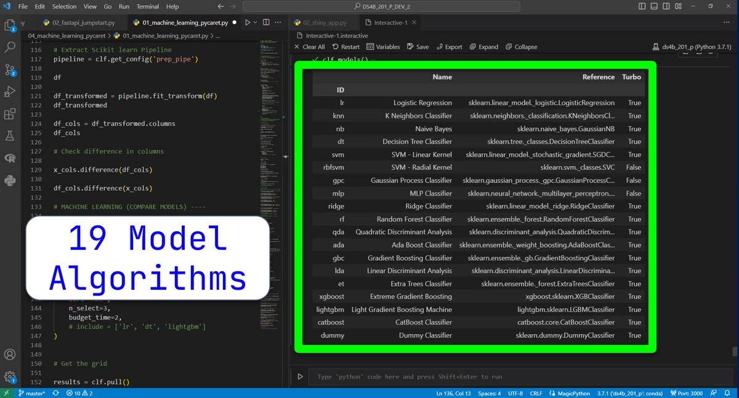Click the master branch in the status bar

[31, 393]
